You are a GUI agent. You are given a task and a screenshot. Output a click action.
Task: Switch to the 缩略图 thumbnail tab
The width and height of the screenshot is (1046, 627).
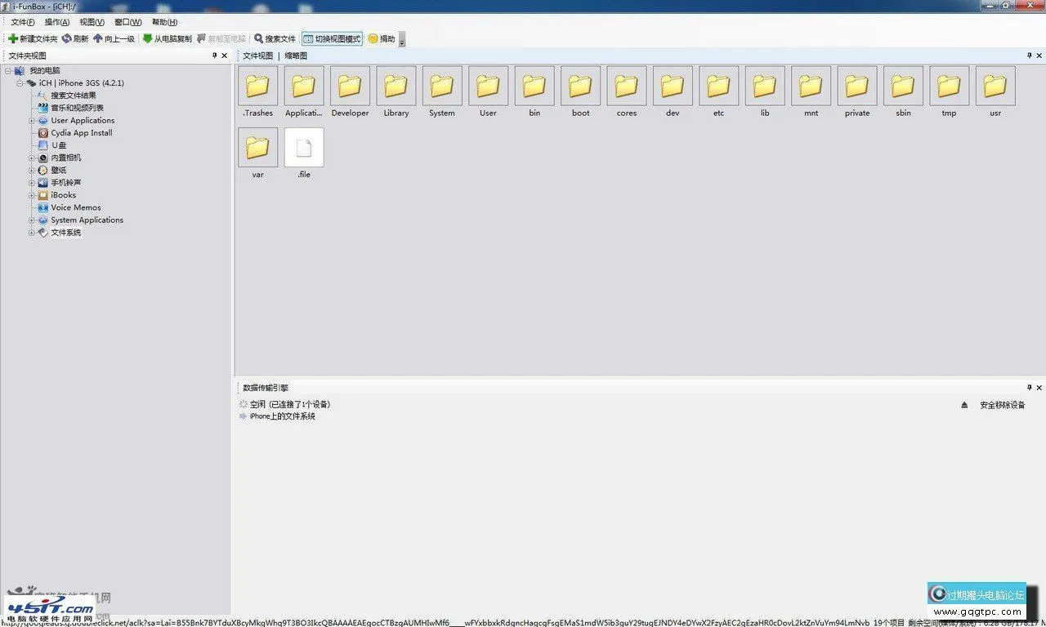tap(296, 56)
